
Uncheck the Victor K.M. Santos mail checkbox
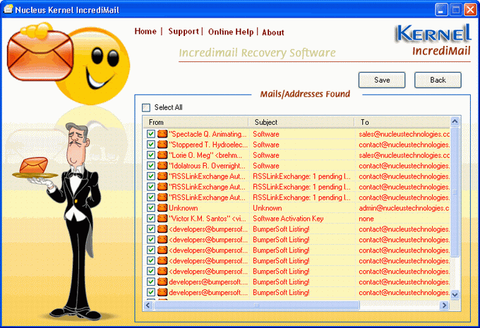[150, 218]
